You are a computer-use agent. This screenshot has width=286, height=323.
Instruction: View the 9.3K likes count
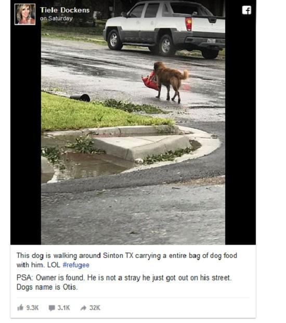tap(32, 308)
